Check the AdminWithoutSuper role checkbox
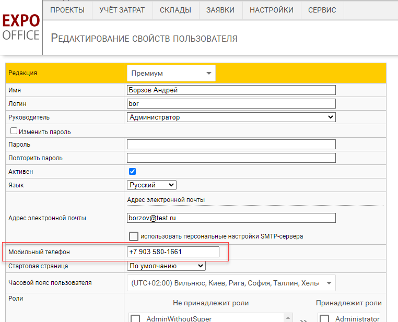The height and width of the screenshot is (322, 398). (x=135, y=318)
